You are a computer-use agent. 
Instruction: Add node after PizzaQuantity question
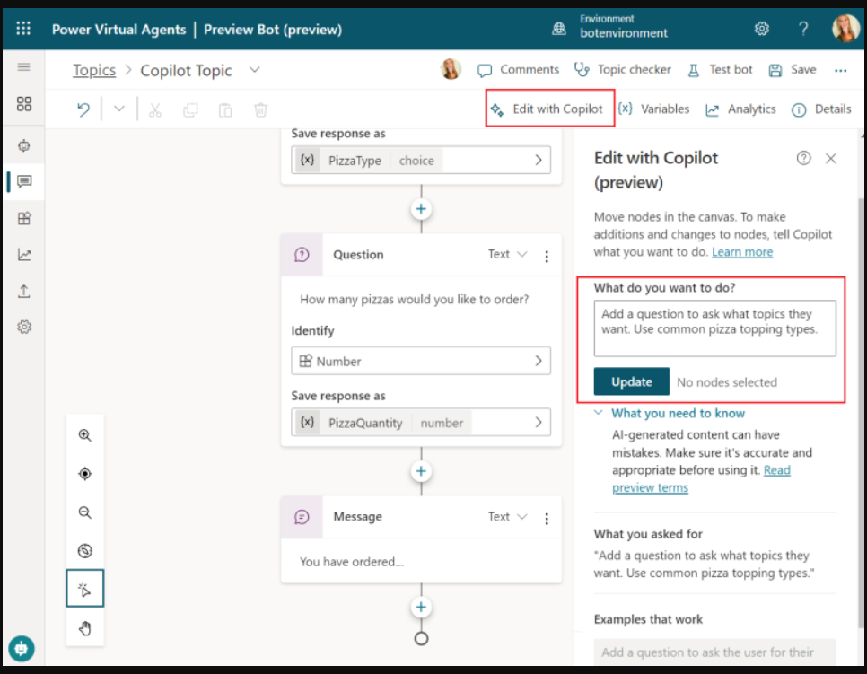point(421,471)
